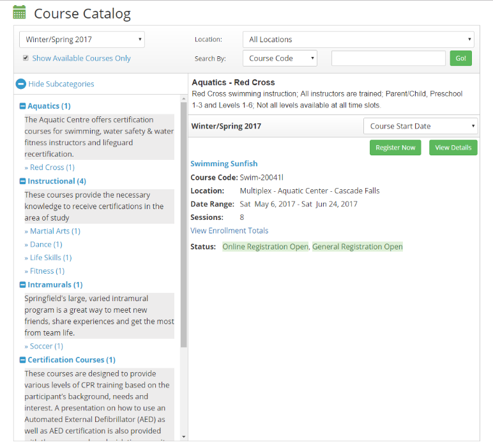Screen dimensions: 493x445
Task: Click the Course Catalog calendar icon
Action: 20,12
